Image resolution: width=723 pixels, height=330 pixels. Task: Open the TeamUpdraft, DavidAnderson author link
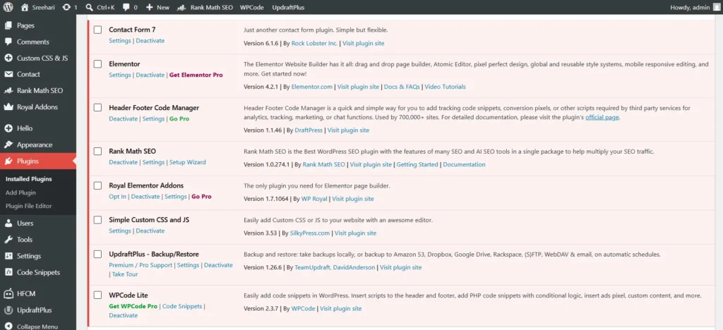point(335,267)
